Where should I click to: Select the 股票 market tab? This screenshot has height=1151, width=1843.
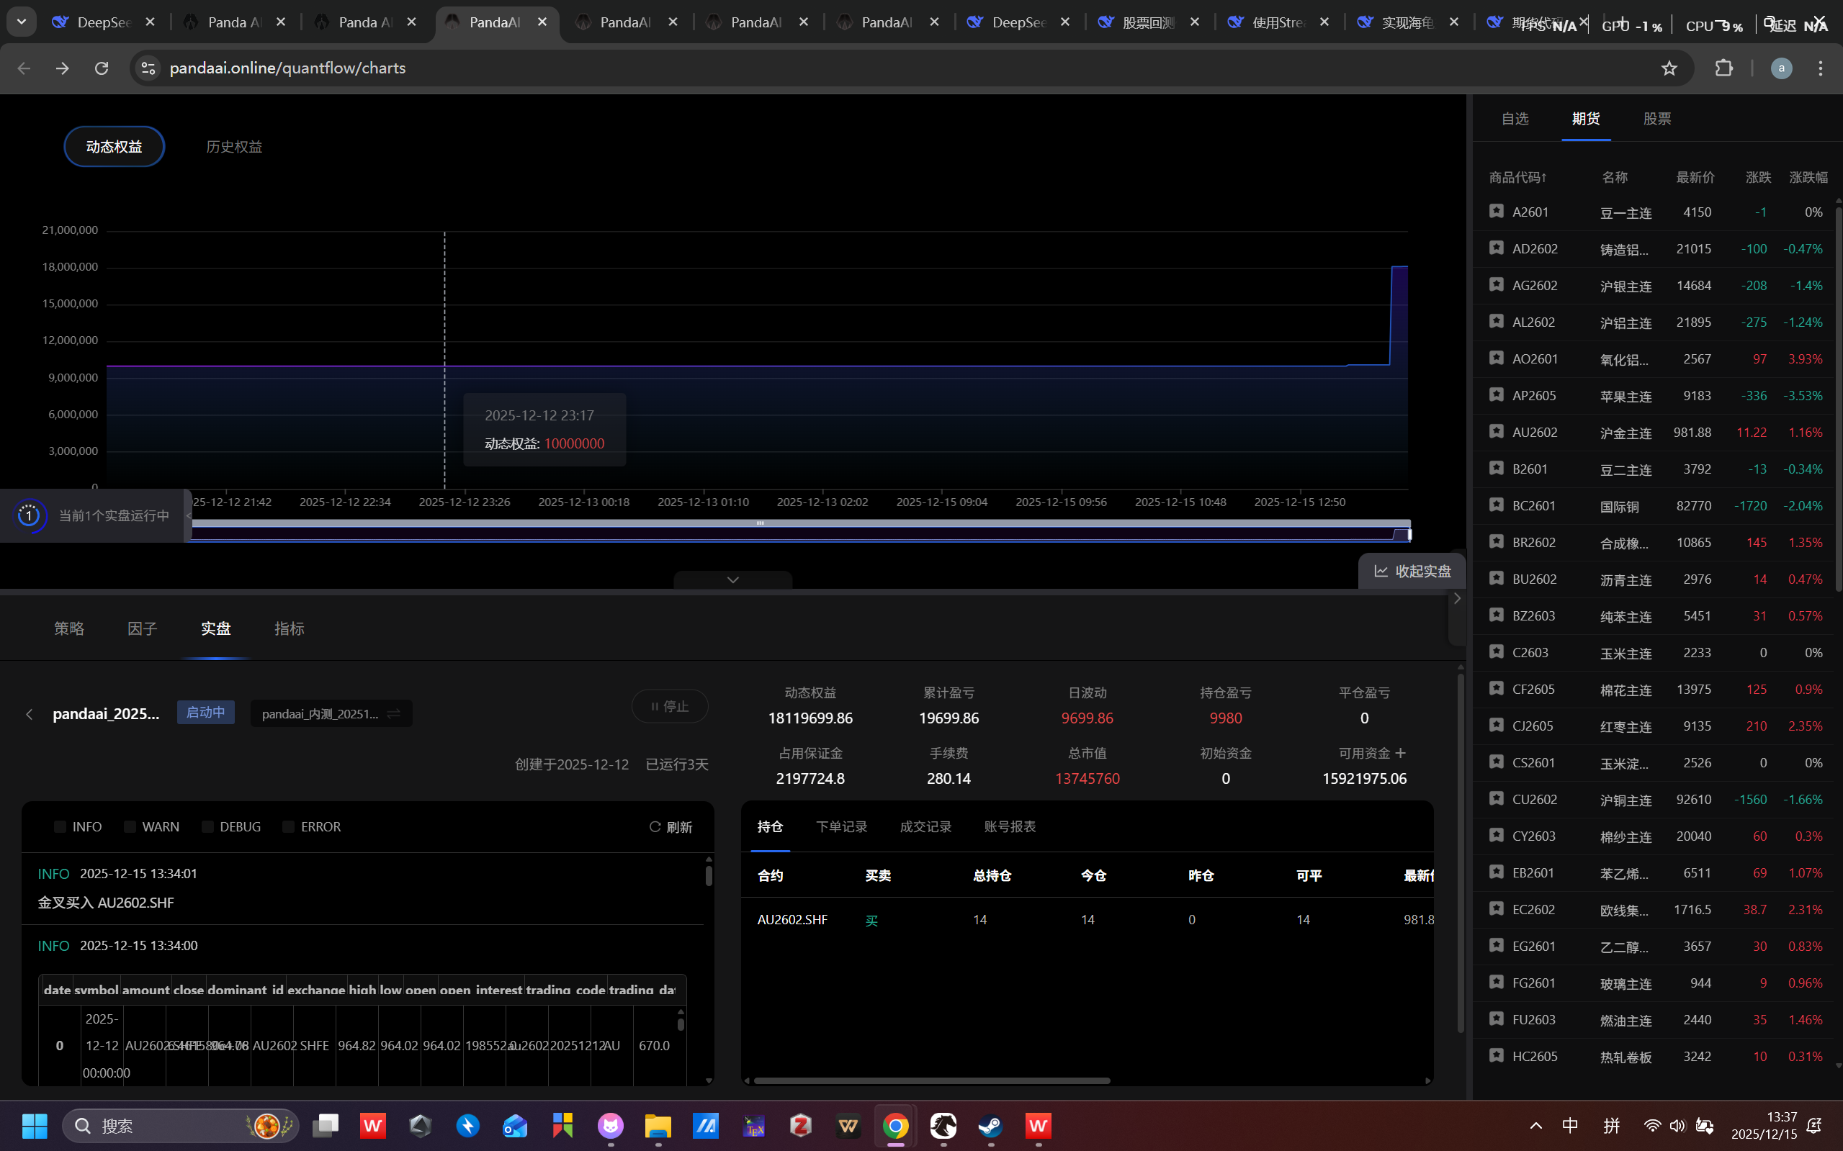pyautogui.click(x=1657, y=119)
